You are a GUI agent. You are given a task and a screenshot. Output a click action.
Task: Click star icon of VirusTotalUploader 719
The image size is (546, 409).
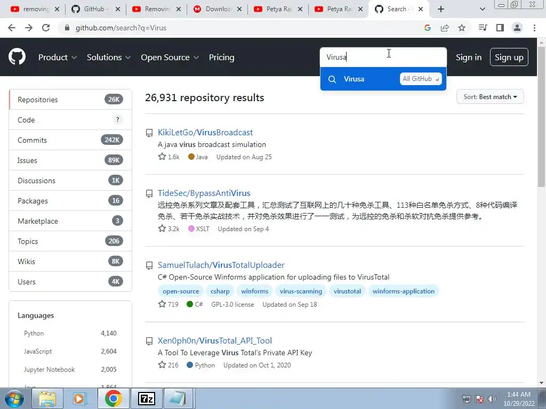pyautogui.click(x=162, y=304)
